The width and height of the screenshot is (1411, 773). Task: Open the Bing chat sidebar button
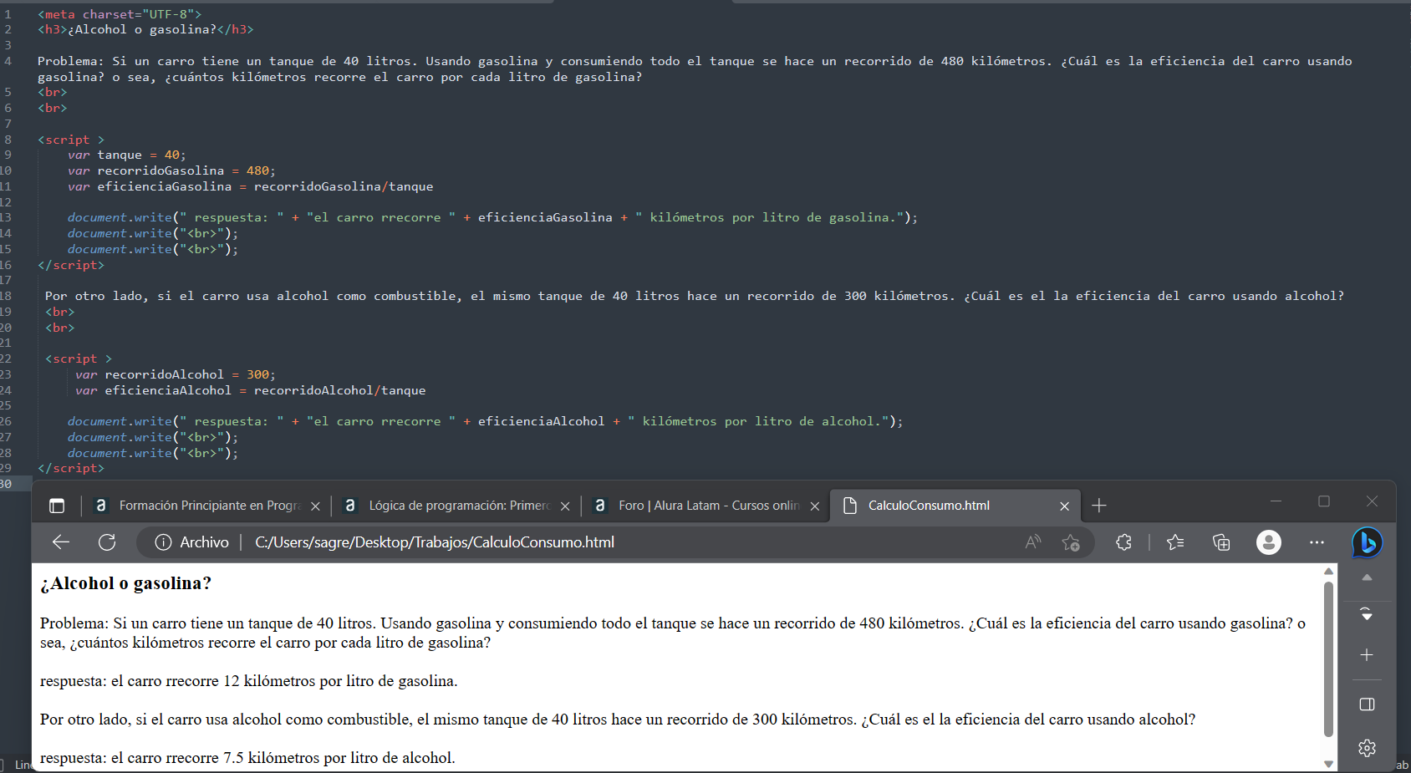click(1368, 543)
